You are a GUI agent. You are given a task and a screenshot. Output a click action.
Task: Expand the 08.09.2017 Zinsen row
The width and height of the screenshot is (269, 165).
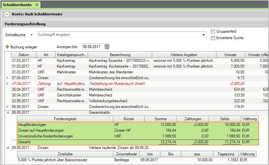pyautogui.click(x=8, y=107)
